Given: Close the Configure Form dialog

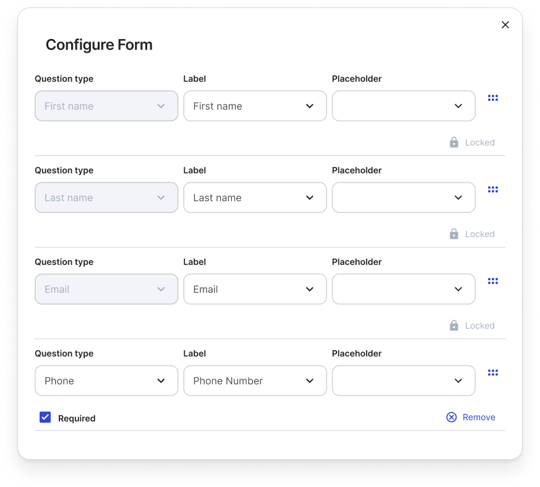Looking at the screenshot, I should click(505, 25).
